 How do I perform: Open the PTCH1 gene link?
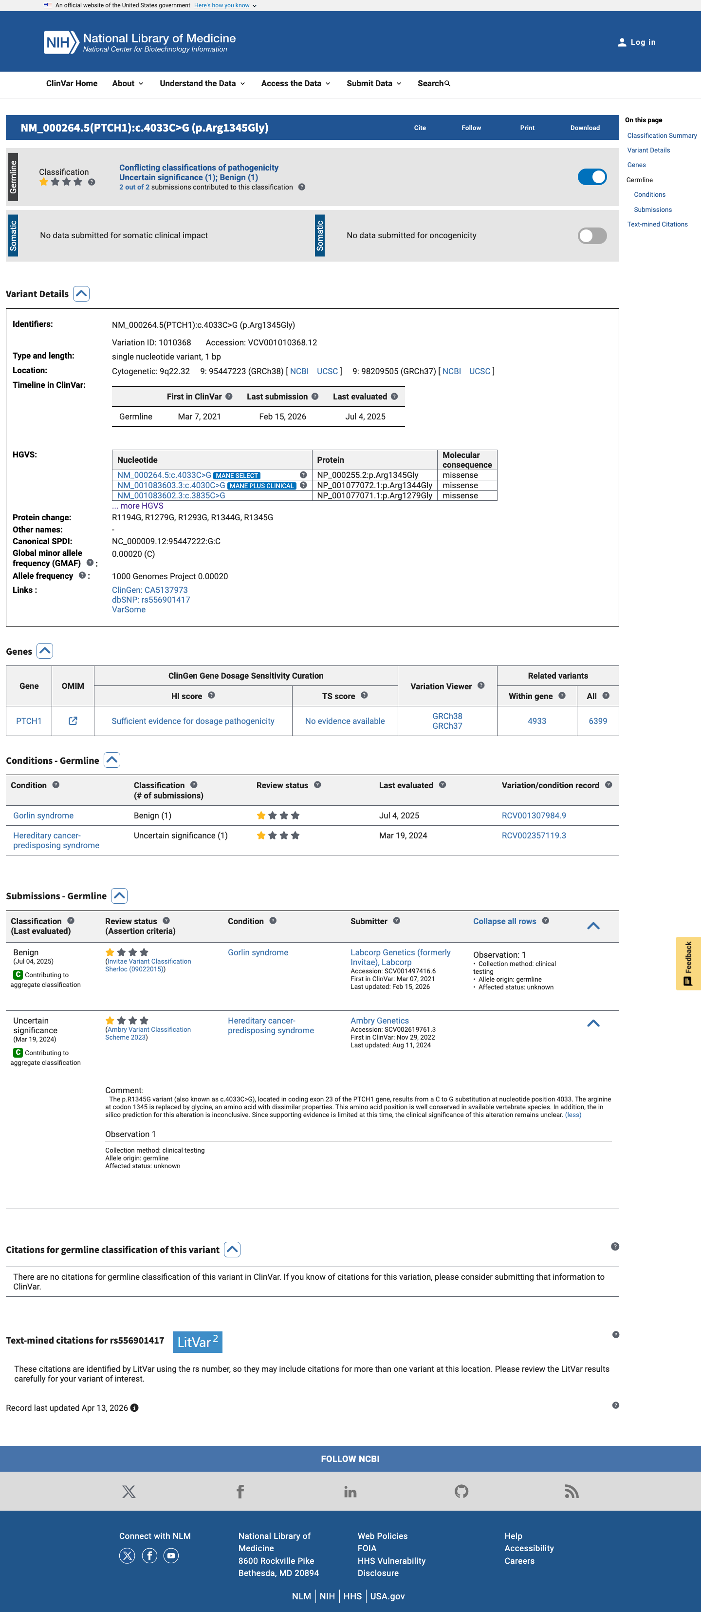pyautogui.click(x=29, y=721)
